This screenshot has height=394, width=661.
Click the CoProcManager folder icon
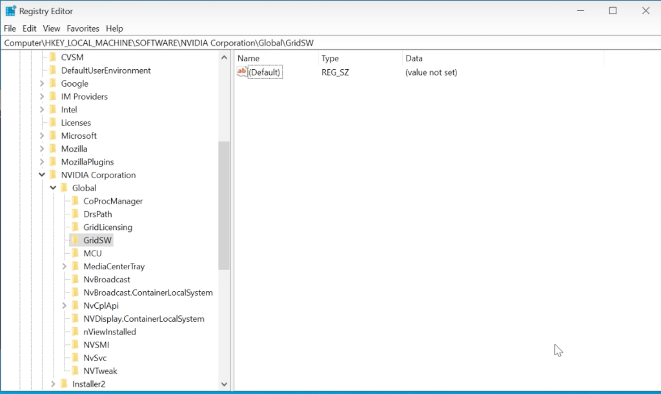pyautogui.click(x=75, y=201)
